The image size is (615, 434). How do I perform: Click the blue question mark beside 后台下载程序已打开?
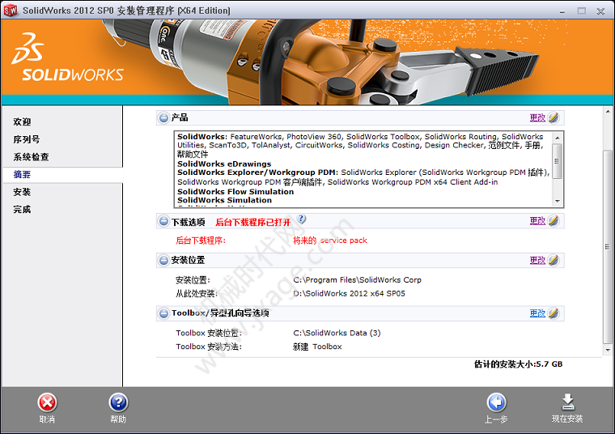point(301,219)
